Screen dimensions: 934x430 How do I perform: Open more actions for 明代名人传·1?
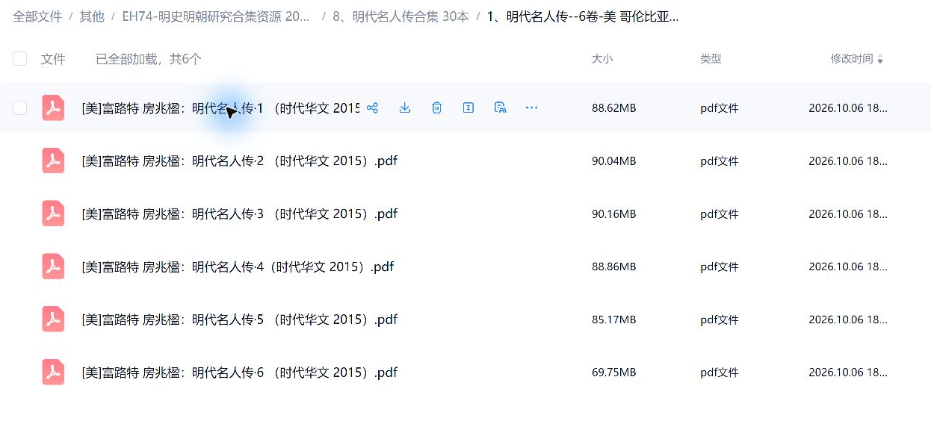[x=532, y=107]
